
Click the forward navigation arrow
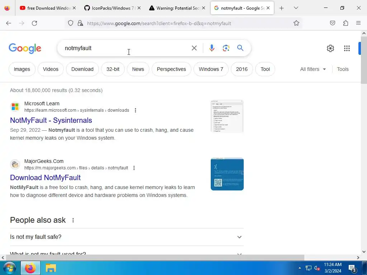coord(22,23)
